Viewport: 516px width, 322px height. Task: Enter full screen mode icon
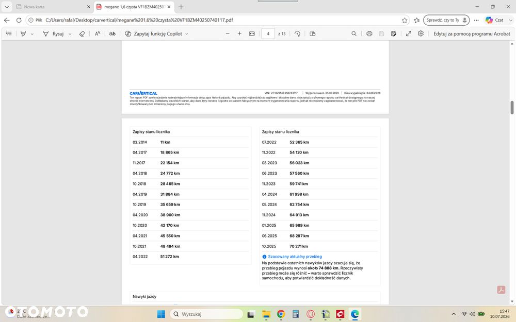(408, 33)
